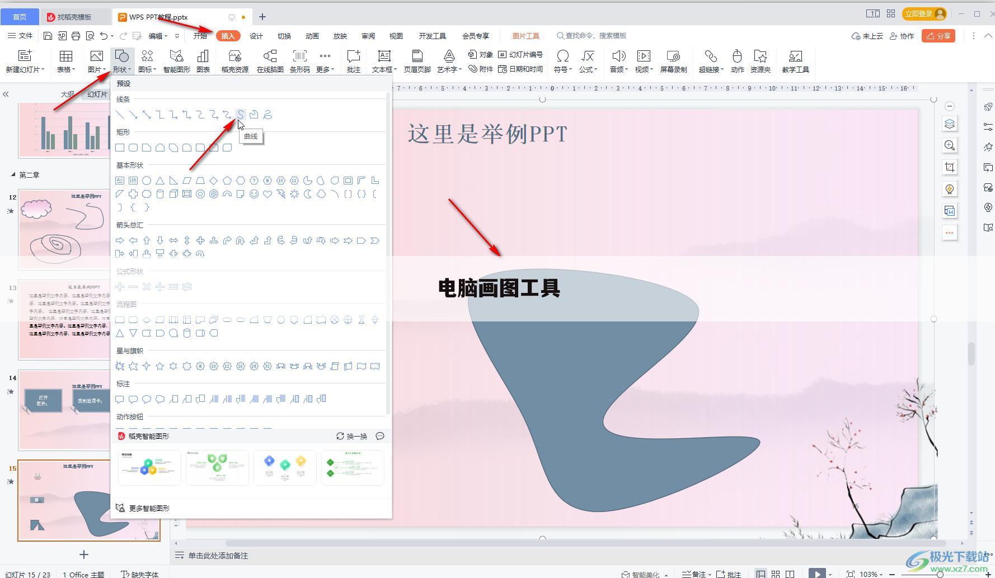This screenshot has height=578, width=995.
Task: Click the horizontal scrollbar below the slide
Action: (585, 543)
